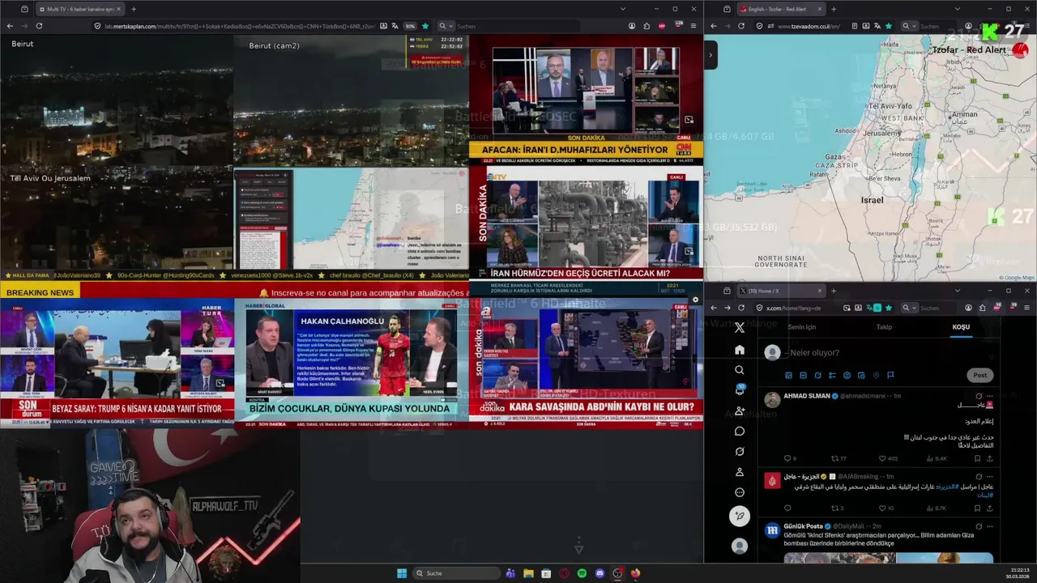1037x583 pixels.
Task: Select KOŞU tab on X
Action: (x=961, y=327)
